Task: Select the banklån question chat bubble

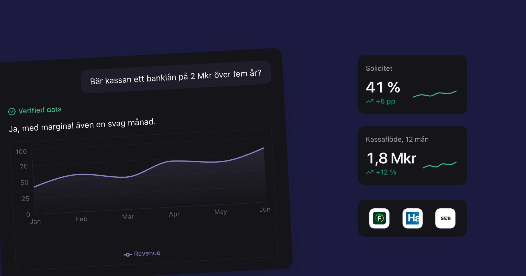Action: click(176, 77)
